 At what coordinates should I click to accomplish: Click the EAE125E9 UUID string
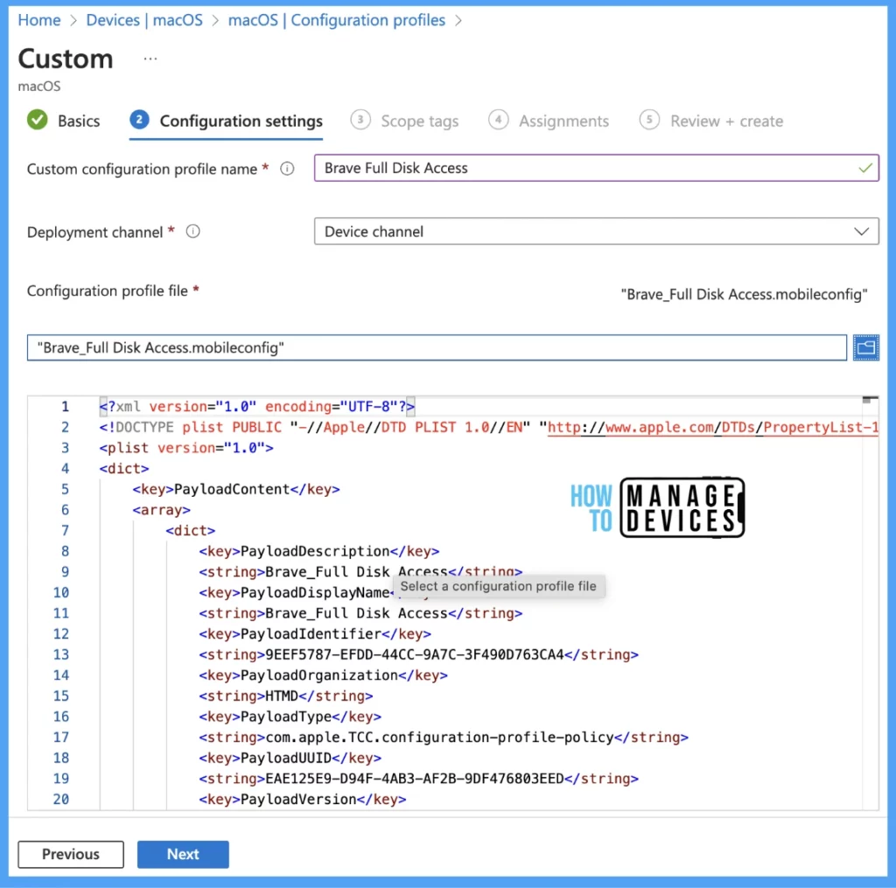(415, 779)
